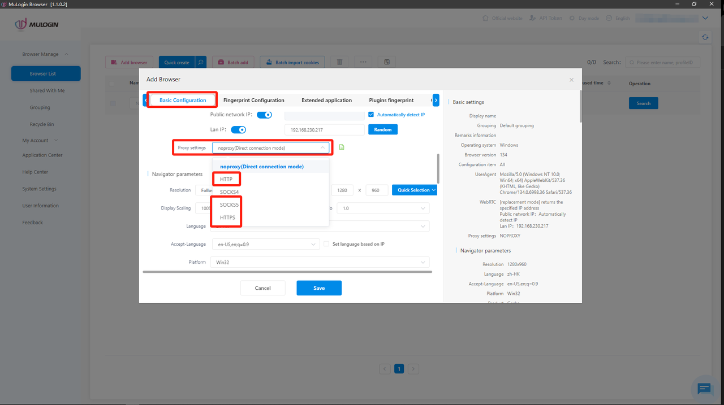Uncheck Automatically detect IP checkbox
Image resolution: width=724 pixels, height=405 pixels.
click(371, 115)
